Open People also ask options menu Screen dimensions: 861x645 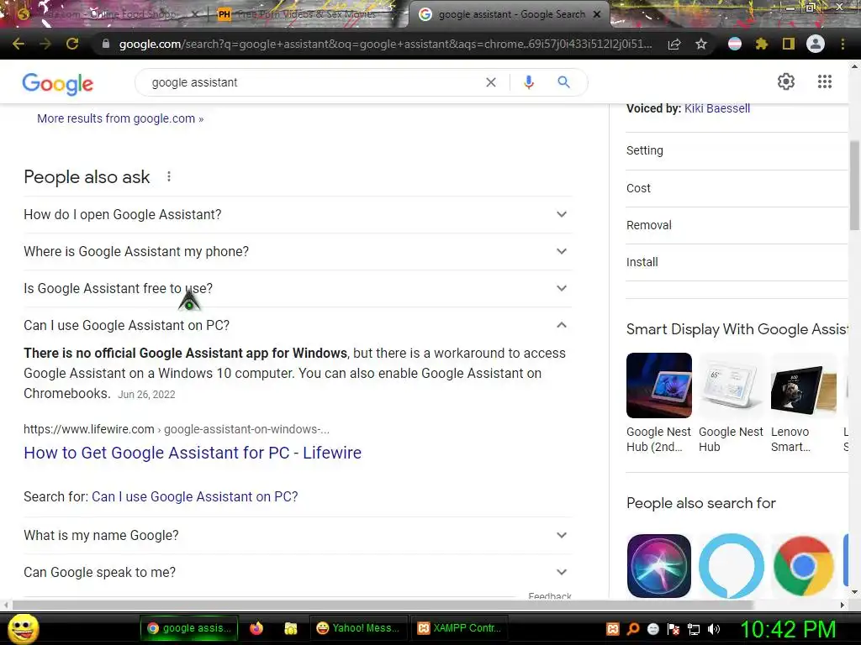pos(169,176)
